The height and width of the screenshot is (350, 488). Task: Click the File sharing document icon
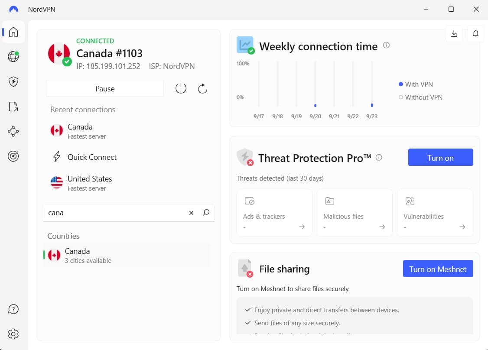(245, 268)
